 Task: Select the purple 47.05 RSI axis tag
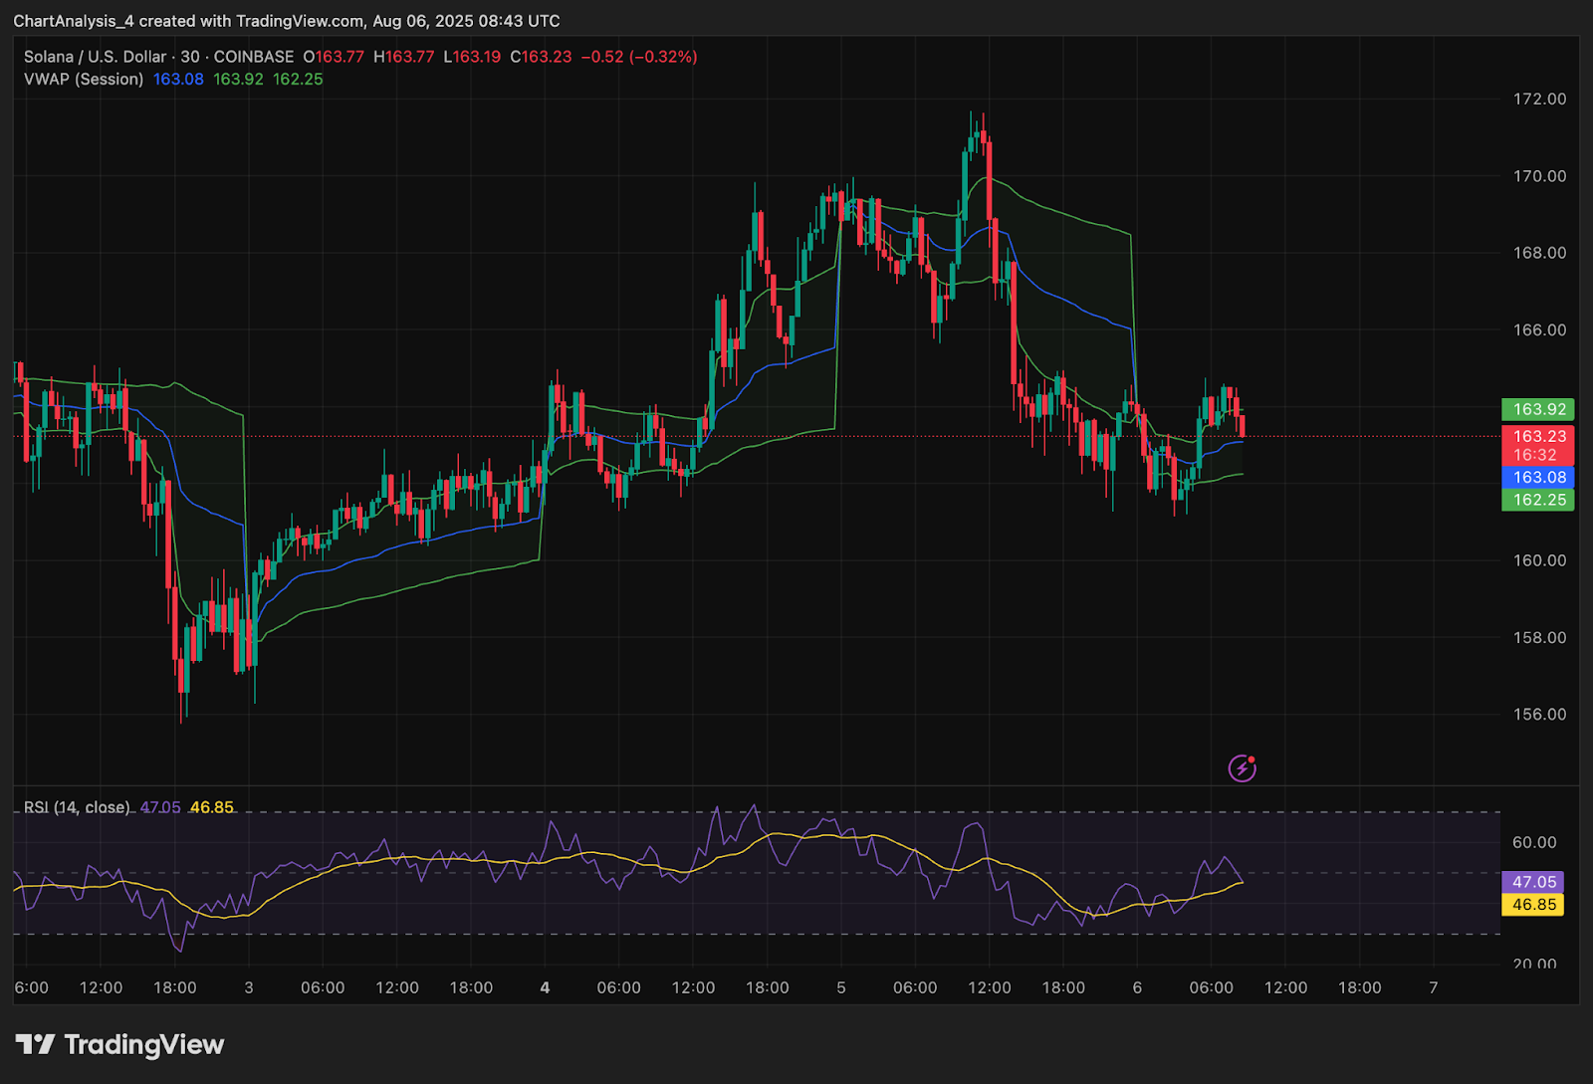1533,882
